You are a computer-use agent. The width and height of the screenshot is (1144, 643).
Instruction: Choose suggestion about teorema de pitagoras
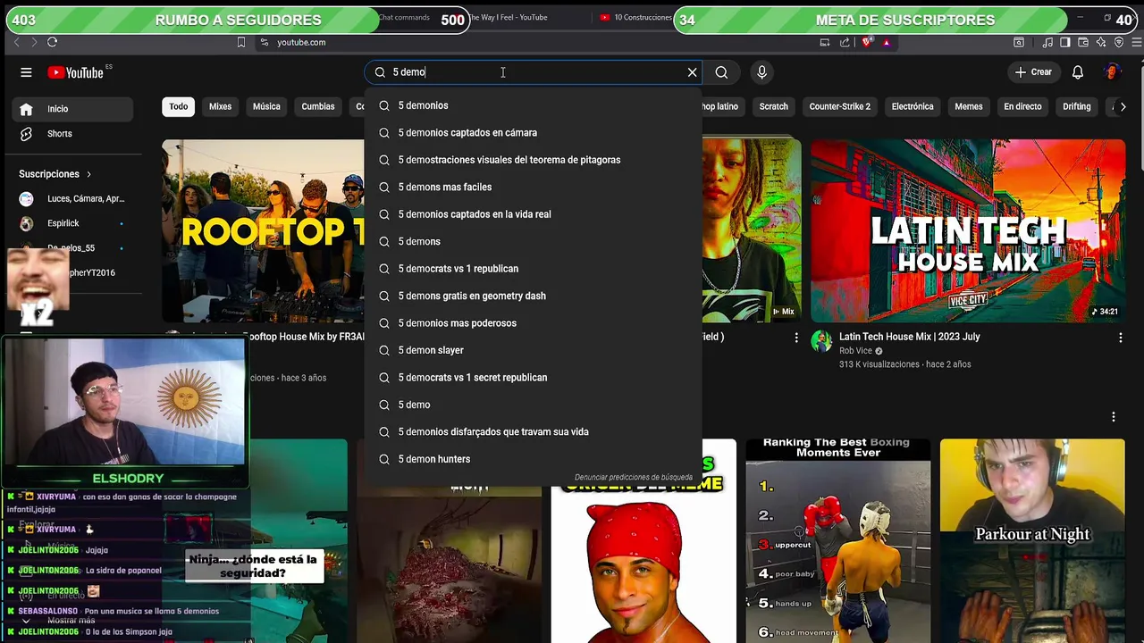pyautogui.click(x=533, y=160)
